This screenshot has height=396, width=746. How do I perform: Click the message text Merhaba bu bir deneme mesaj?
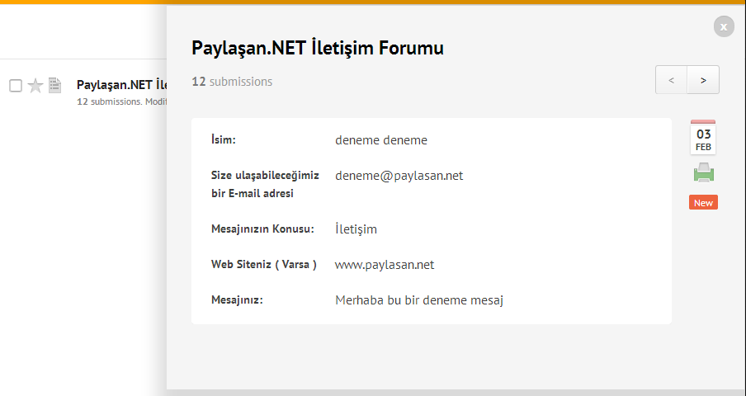coord(419,300)
